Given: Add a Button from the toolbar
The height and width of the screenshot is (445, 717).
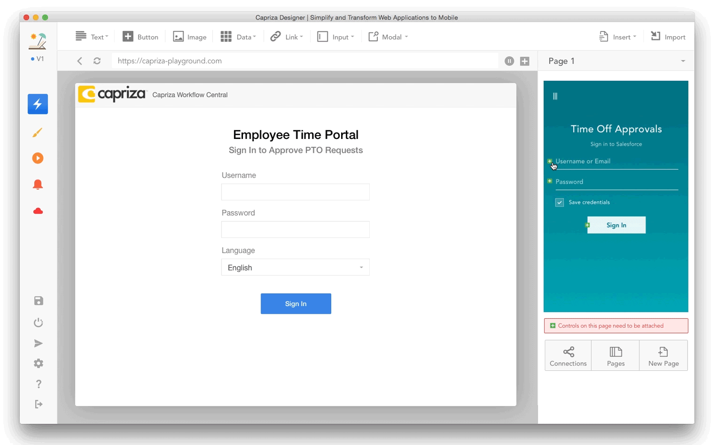Looking at the screenshot, I should (141, 37).
